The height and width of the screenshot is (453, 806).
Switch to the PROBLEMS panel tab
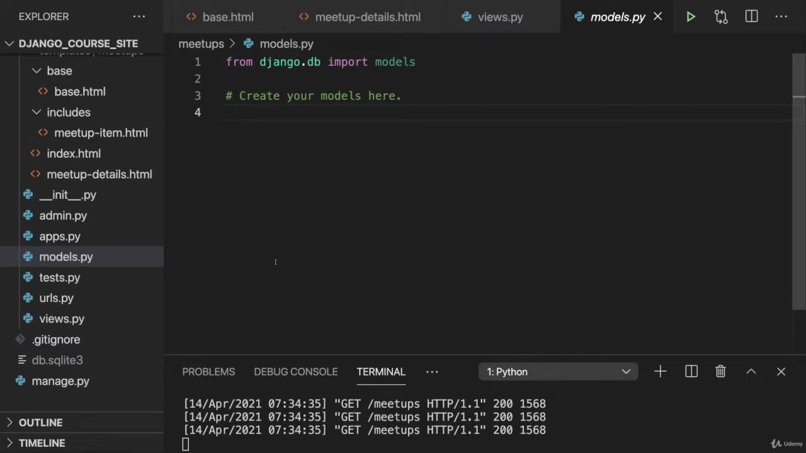(x=208, y=372)
